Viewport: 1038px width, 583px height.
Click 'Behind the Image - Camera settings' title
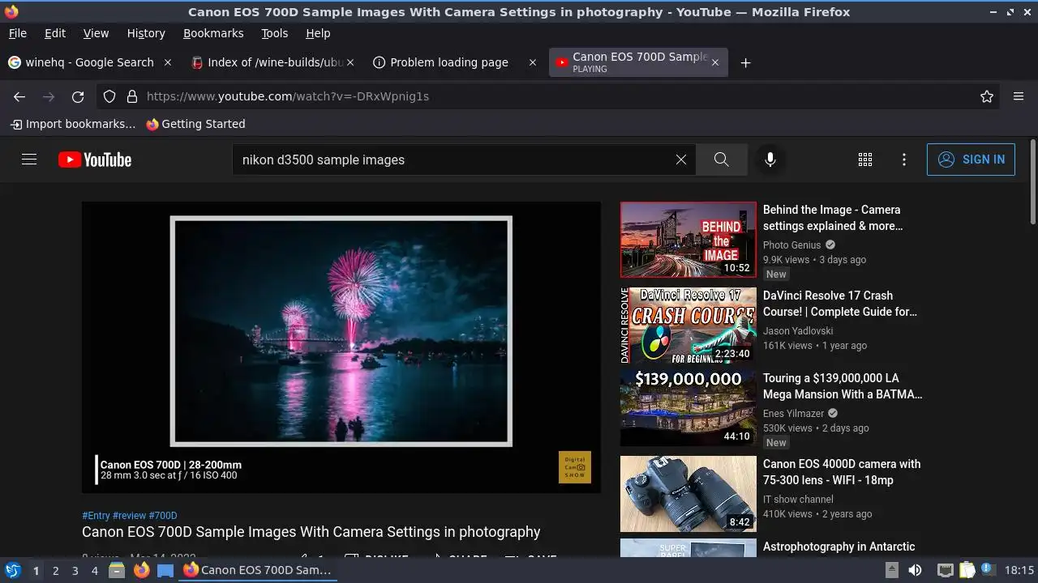click(833, 218)
